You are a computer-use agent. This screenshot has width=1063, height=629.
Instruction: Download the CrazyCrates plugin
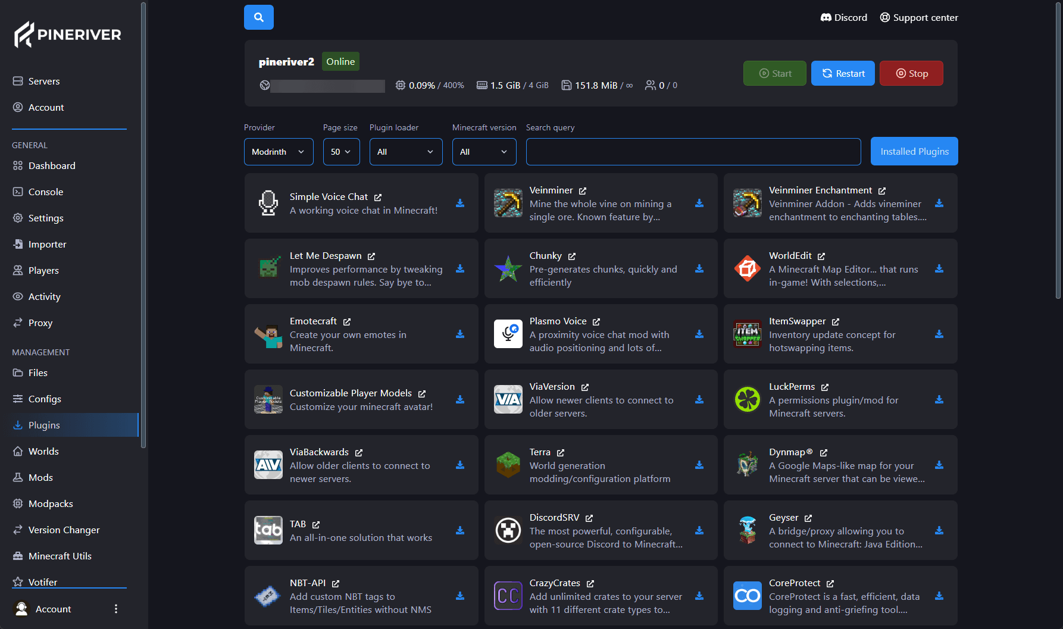pos(699,596)
